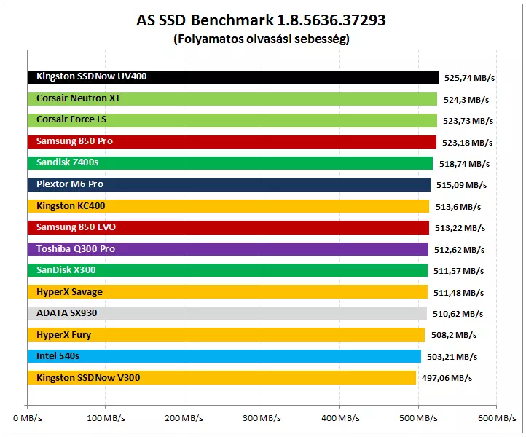Click the purple Toshiba Q300 Pro bar
The width and height of the screenshot is (526, 437).
pos(228,249)
